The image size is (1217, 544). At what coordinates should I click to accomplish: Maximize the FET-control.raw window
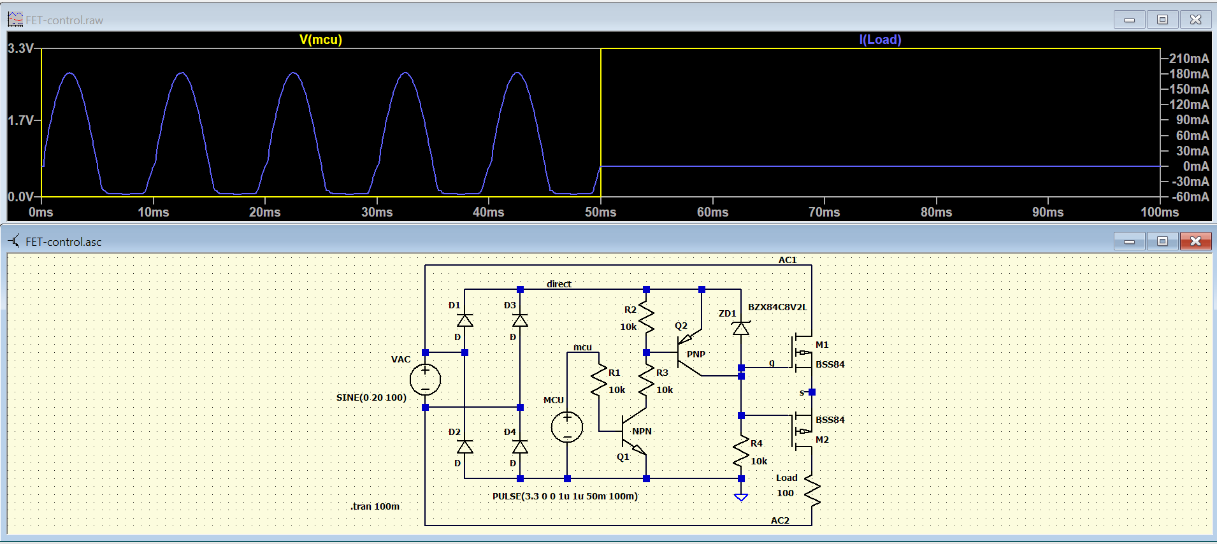(x=1162, y=20)
